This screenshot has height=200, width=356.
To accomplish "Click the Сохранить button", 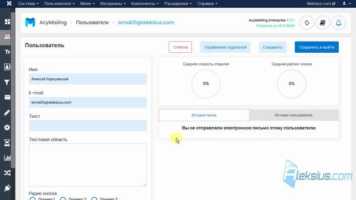I will pos(273,47).
